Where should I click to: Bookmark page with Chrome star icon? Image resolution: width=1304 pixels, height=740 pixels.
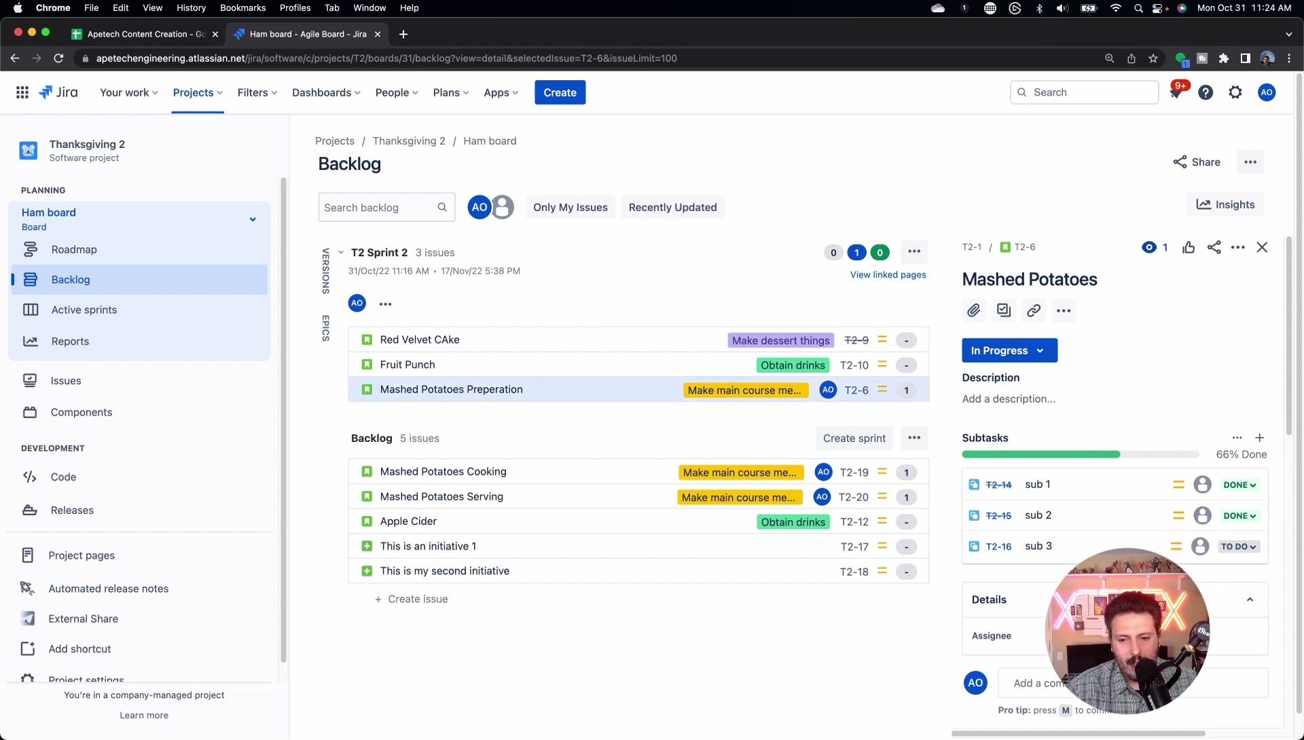click(x=1153, y=58)
